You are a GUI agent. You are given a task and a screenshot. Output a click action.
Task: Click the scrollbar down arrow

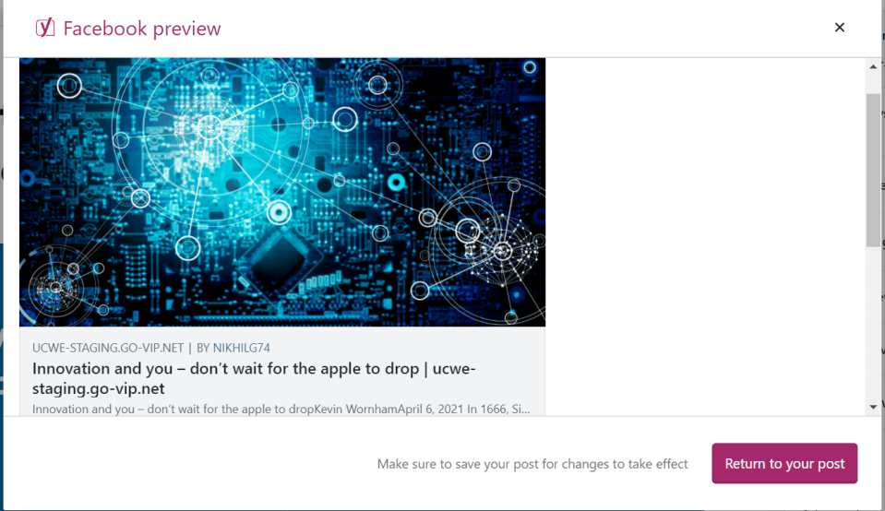click(x=873, y=407)
